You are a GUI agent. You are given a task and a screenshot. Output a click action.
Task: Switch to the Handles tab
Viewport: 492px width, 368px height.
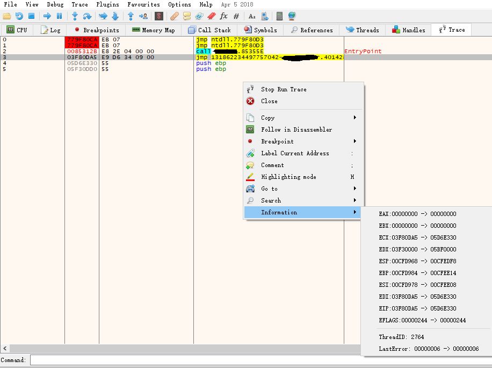tap(409, 30)
